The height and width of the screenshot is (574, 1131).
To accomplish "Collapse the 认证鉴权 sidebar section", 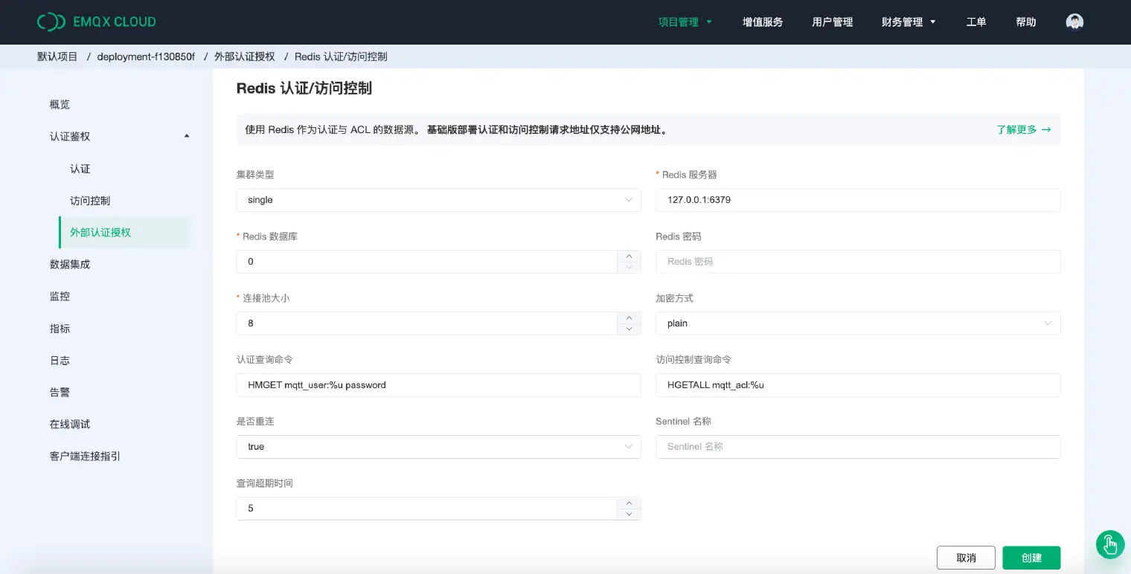I will (x=119, y=136).
